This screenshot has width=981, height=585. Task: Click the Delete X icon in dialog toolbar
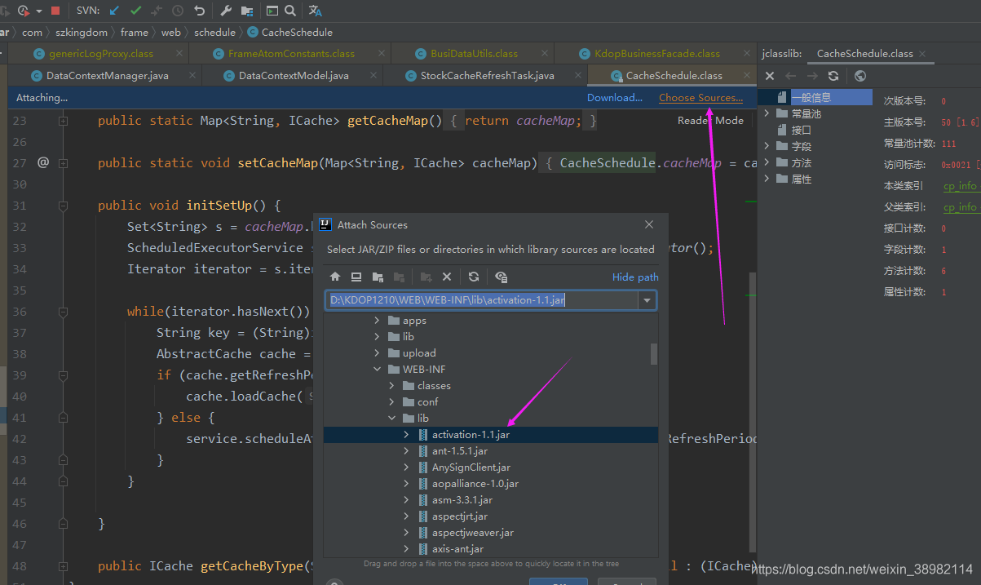click(447, 277)
